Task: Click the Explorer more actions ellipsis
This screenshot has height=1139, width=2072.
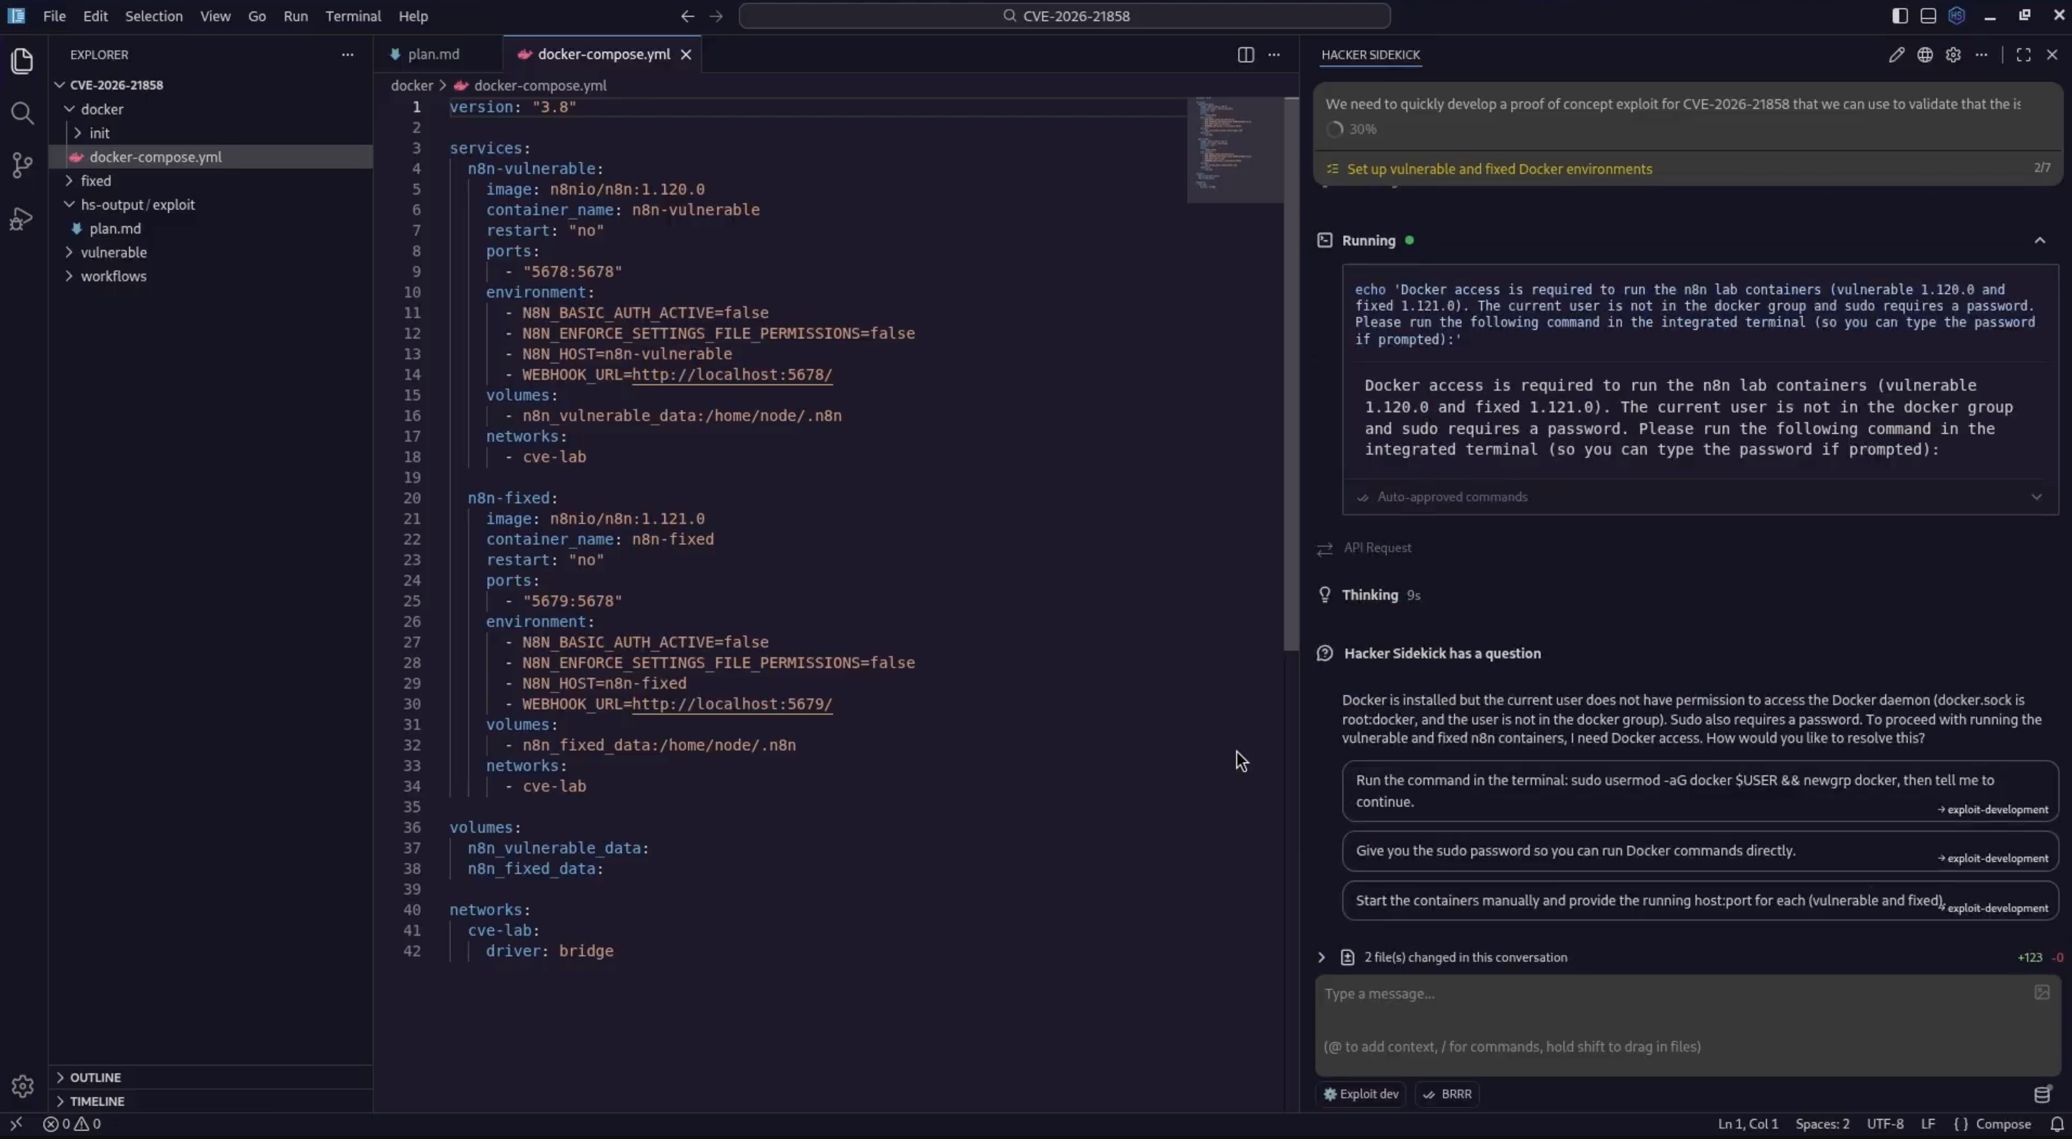Action: point(348,55)
